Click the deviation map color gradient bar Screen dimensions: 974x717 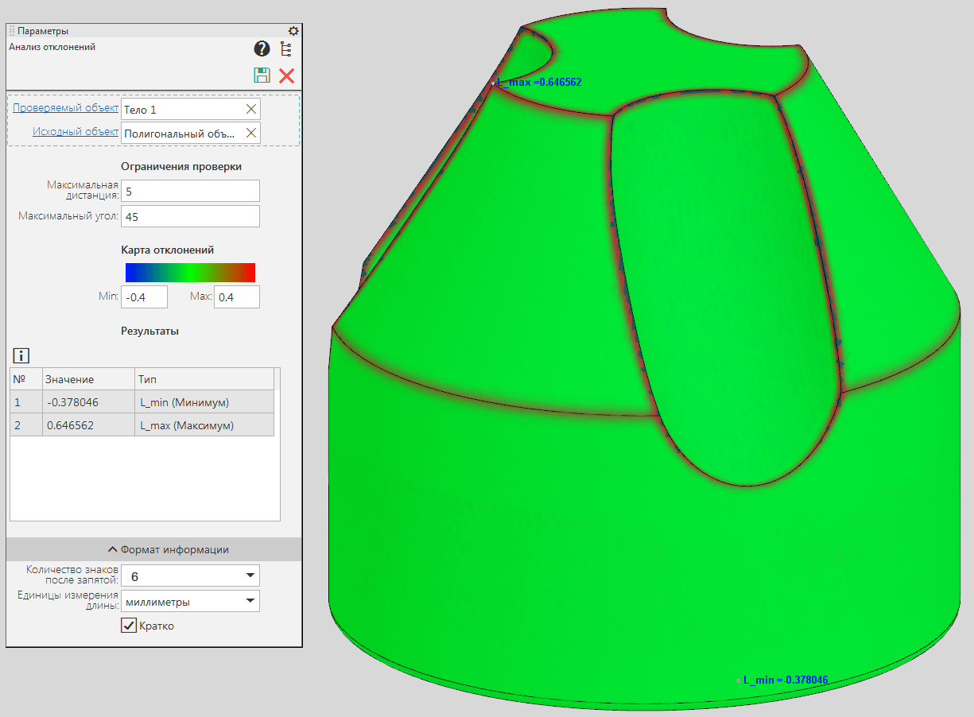pyautogui.click(x=190, y=273)
